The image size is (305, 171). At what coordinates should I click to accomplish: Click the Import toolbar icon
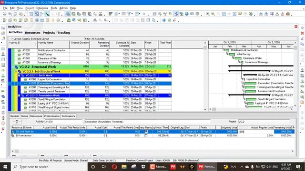[x=261, y=14]
